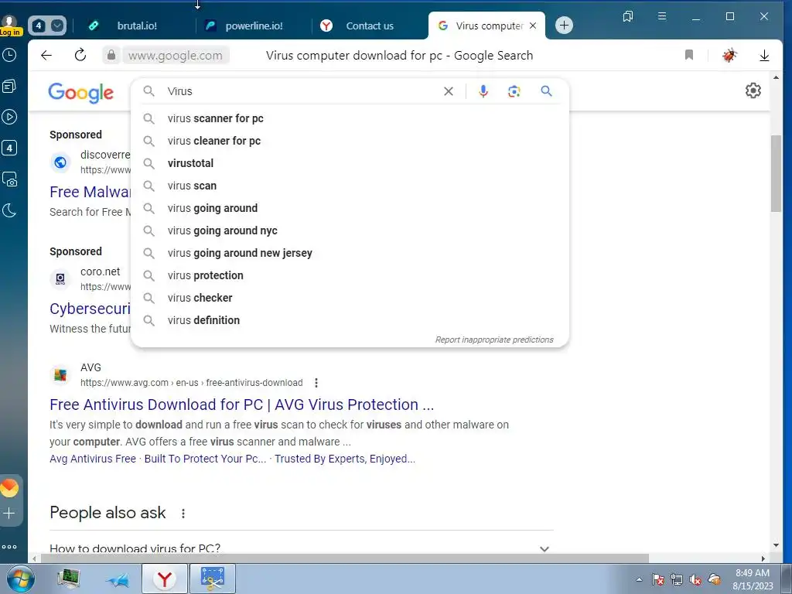792x594 pixels.
Task: Open the sidebar tabs counter icon showing 4
Action: point(9,148)
